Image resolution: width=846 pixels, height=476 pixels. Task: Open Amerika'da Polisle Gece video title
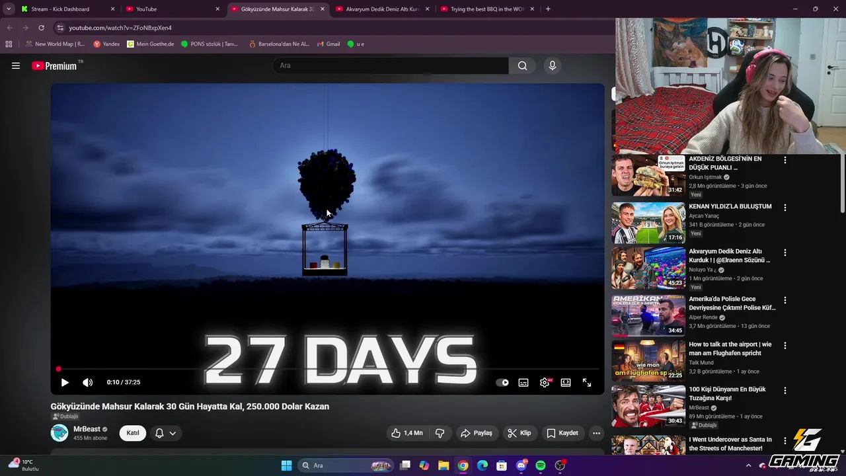(x=732, y=303)
